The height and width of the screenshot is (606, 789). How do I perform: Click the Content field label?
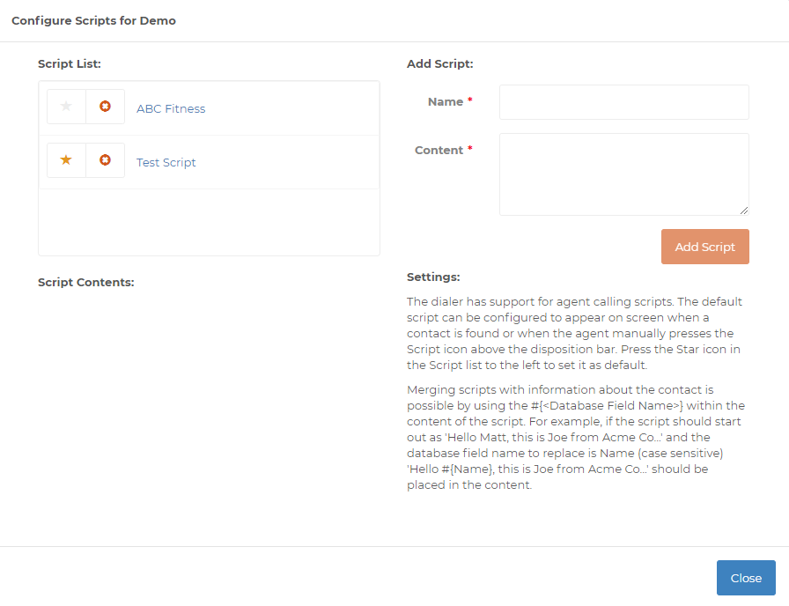click(439, 150)
